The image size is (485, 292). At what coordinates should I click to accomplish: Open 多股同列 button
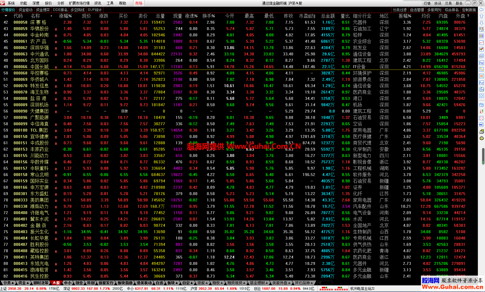coord(434,10)
